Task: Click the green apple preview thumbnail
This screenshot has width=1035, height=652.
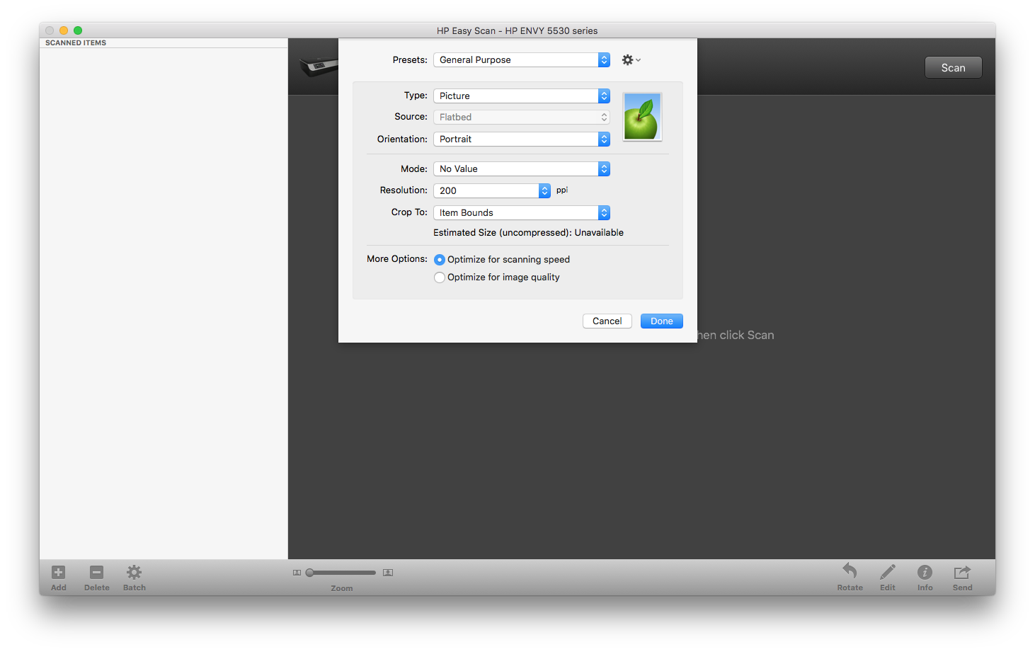Action: tap(642, 117)
